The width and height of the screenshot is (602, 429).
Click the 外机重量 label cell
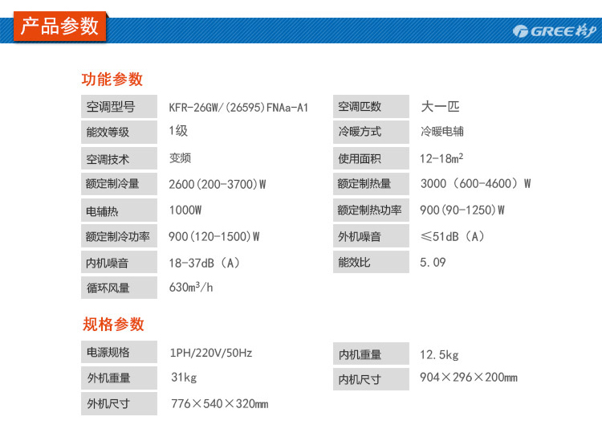(119, 378)
